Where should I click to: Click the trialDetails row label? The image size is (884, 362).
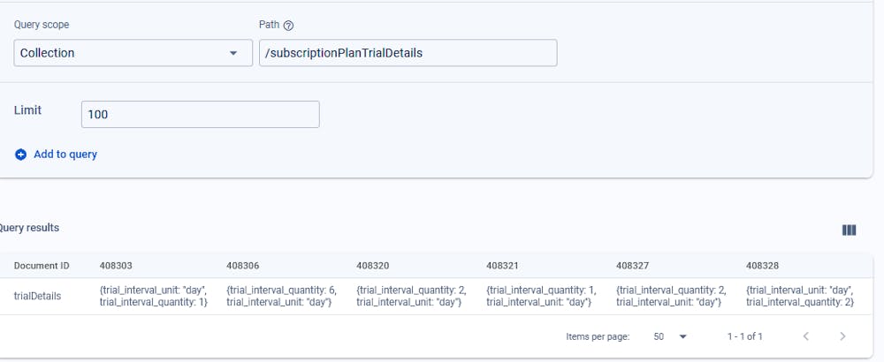pyautogui.click(x=38, y=297)
